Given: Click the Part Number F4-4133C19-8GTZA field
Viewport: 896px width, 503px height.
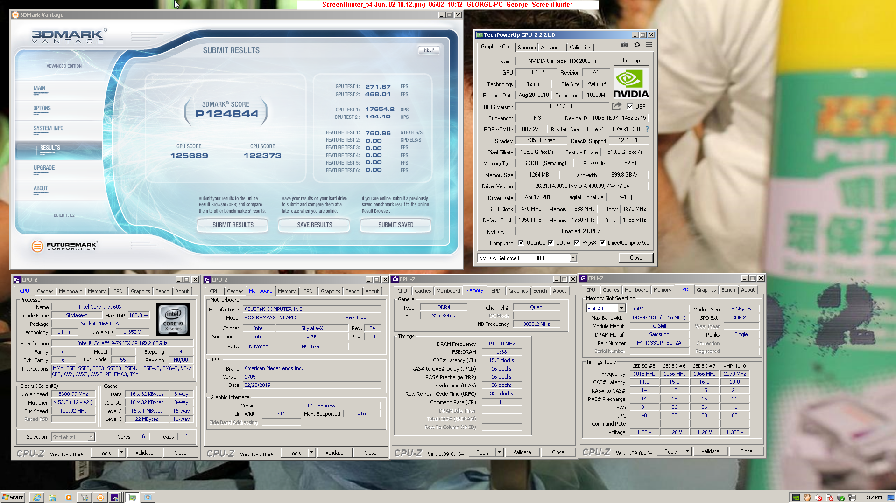Looking at the screenshot, I should tap(659, 343).
